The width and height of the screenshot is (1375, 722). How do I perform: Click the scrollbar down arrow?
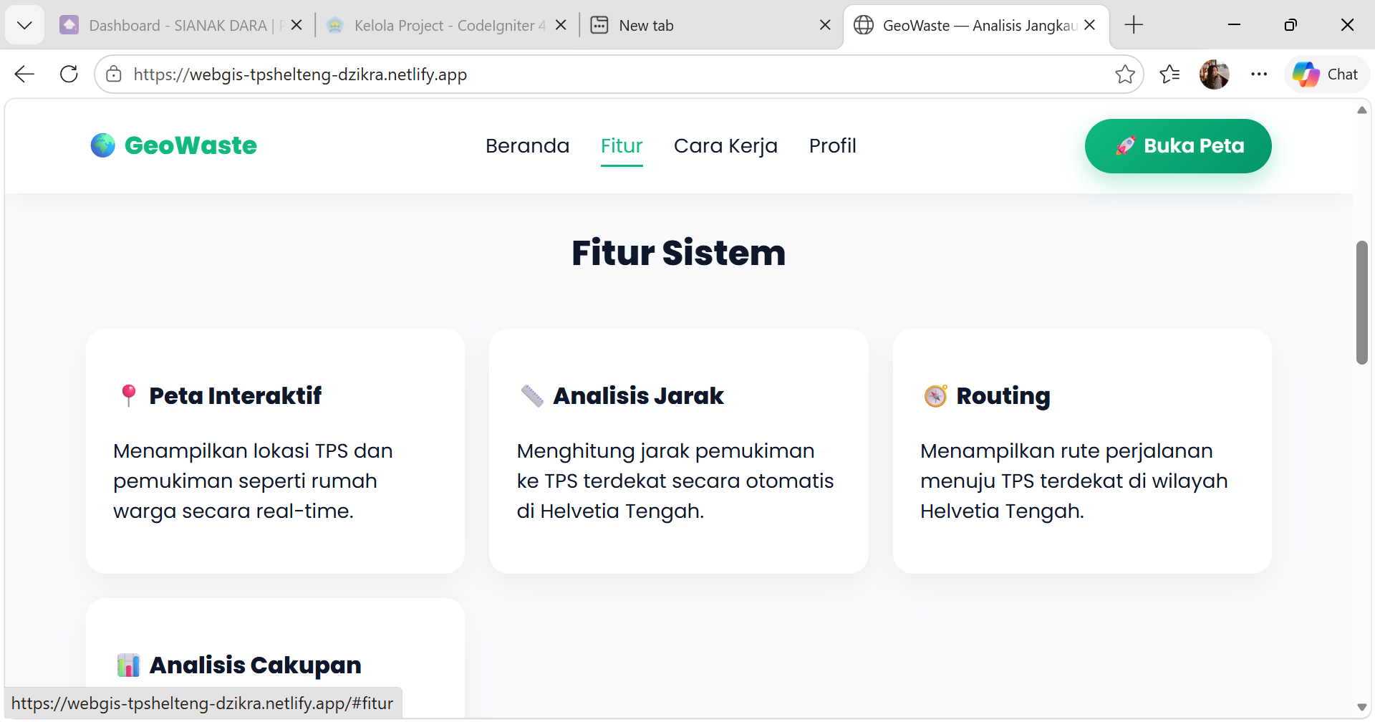coord(1361,708)
